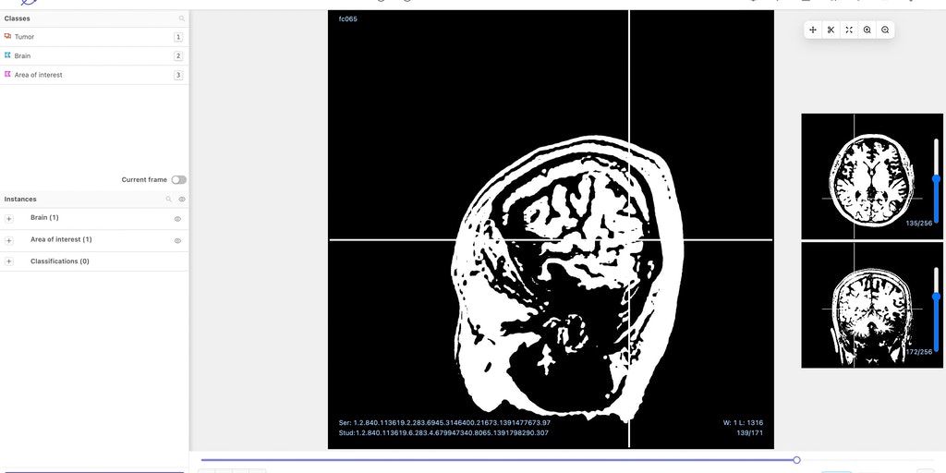Expand the Area of interest (1) group
Screen dimensions: 946x473
(x=8, y=241)
